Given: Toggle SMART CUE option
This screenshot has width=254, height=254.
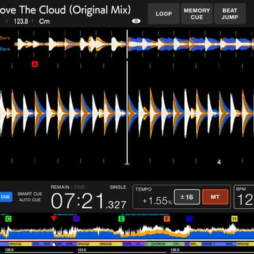Looking at the screenshot, I should coord(30,194).
